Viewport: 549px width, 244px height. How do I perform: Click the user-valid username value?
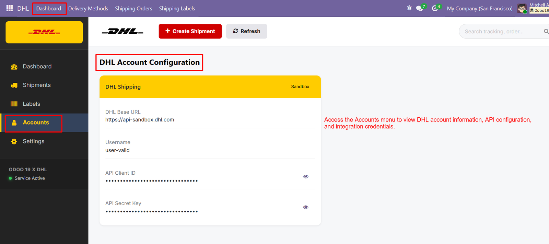[117, 150]
